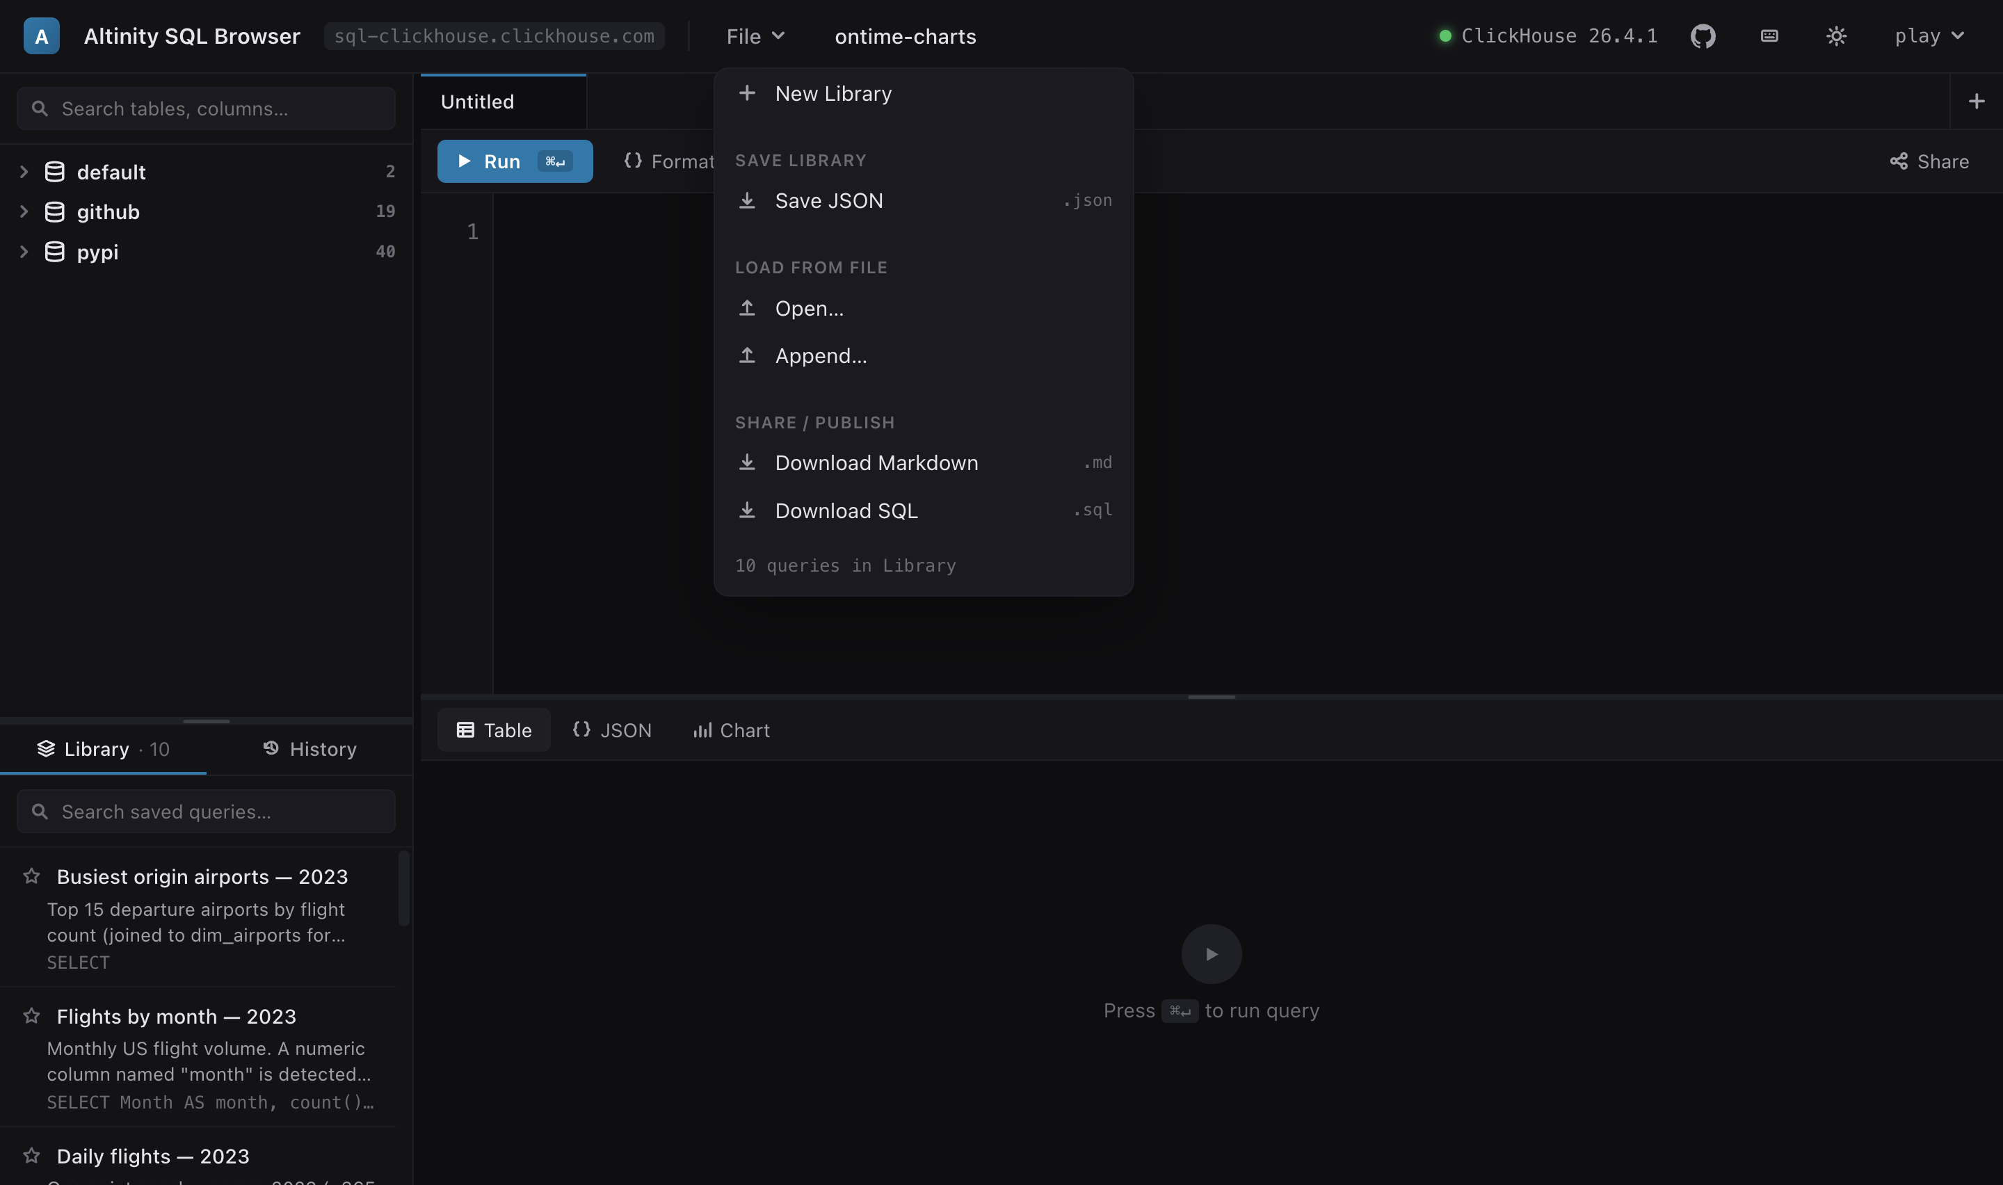Viewport: 2003px width, 1185px height.
Task: Focus the Search tables, columns field
Action: coord(205,108)
